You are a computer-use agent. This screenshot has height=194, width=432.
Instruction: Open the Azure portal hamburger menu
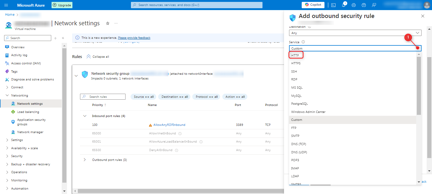coord(6,5)
